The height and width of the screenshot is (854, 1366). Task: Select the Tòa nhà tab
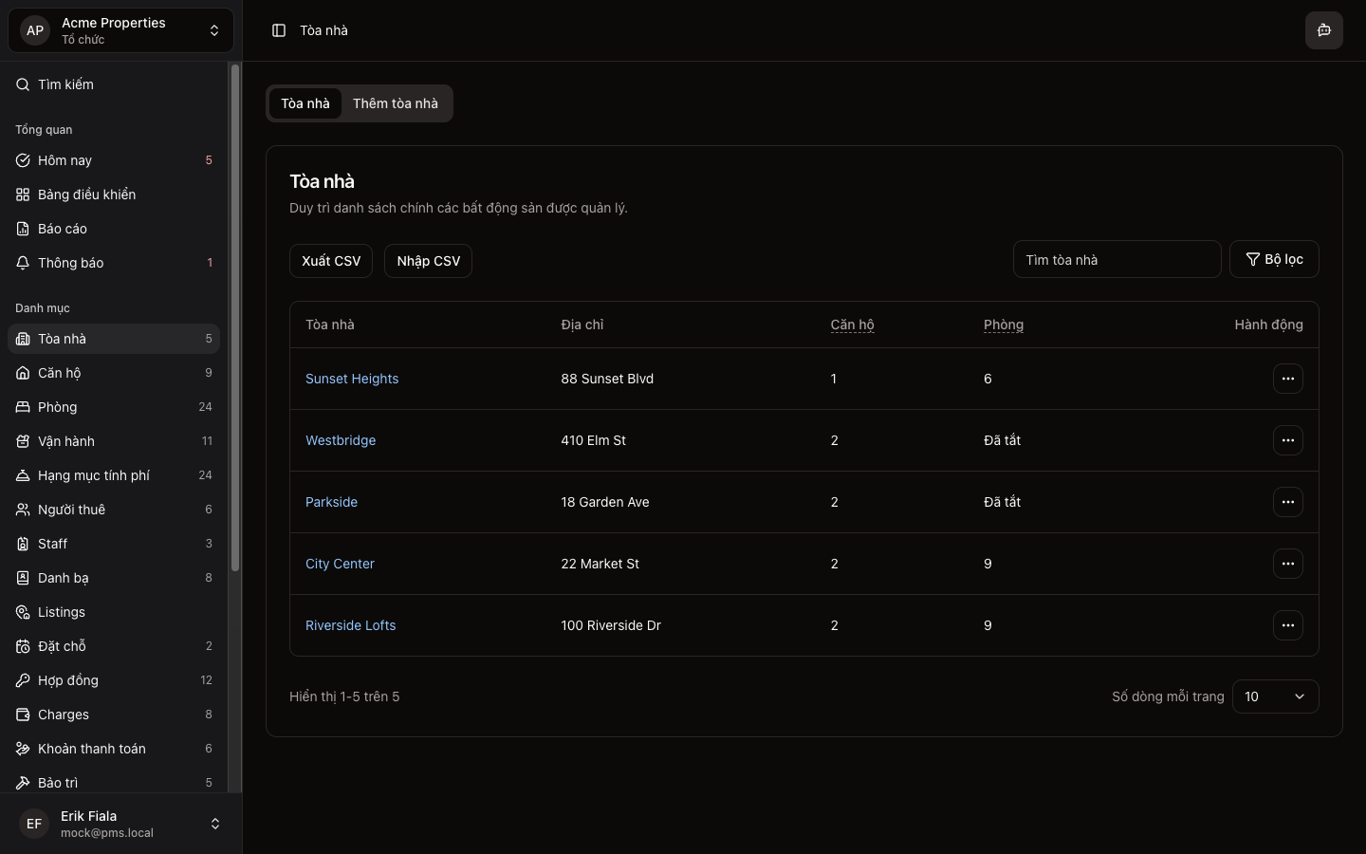tap(305, 103)
